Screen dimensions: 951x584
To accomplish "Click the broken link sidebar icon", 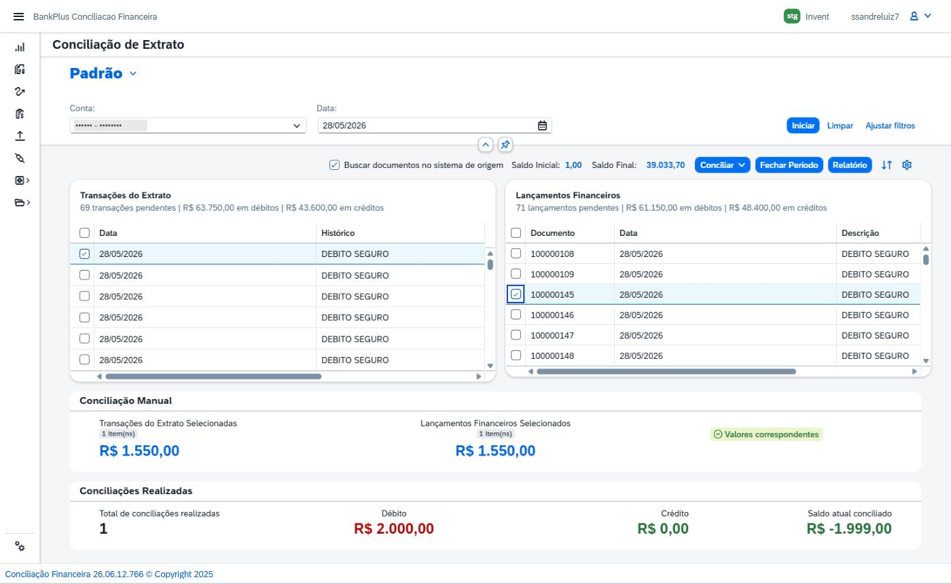I will point(20,158).
